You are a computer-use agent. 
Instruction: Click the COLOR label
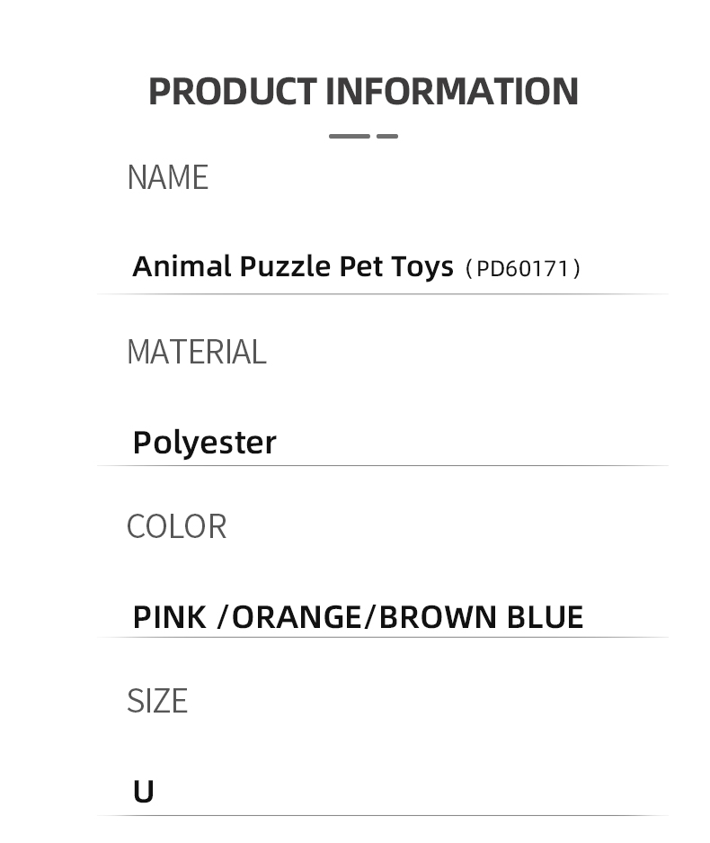pos(177,526)
